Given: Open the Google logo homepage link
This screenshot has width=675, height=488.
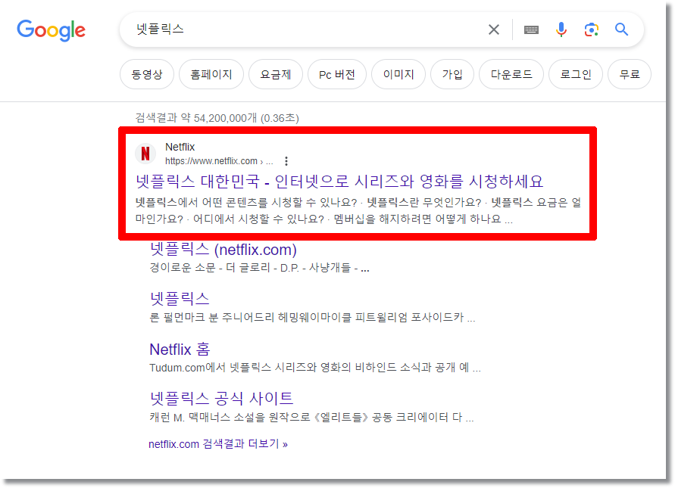Looking at the screenshot, I should coord(51,30).
